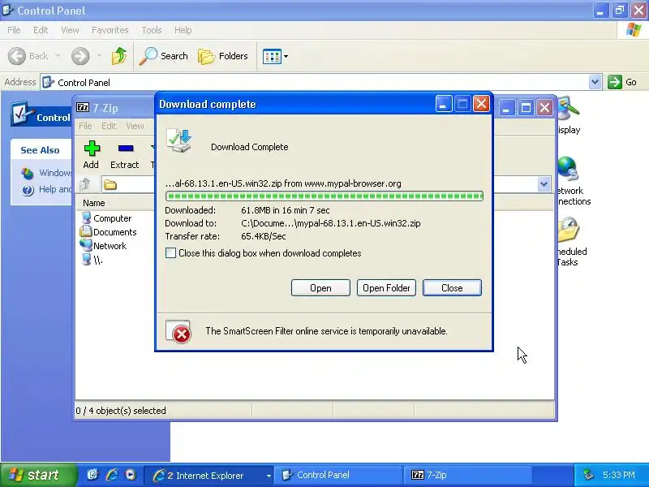The height and width of the screenshot is (487, 649).
Task: Open the File menu in 7-Zip
Action: 85,126
